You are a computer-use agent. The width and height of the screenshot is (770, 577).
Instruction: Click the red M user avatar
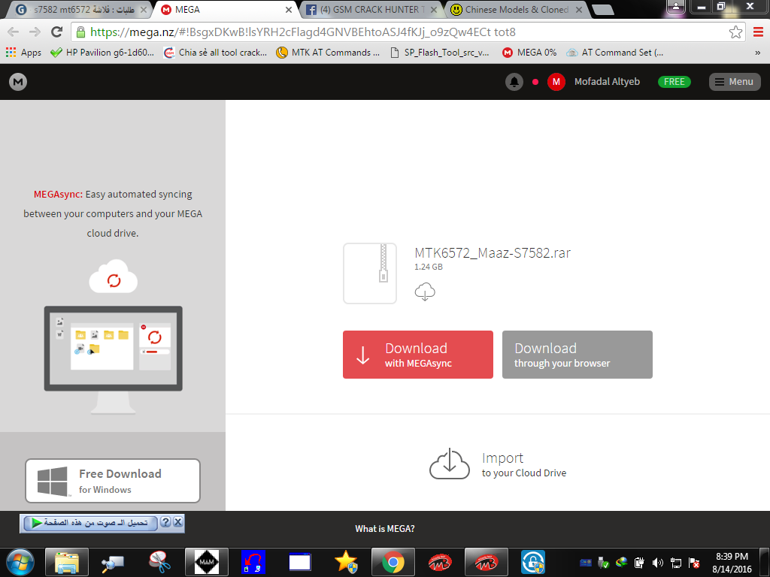point(556,82)
